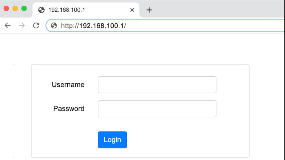This screenshot has width=285, height=160.
Task: Click into the Username field
Action: coord(157,85)
